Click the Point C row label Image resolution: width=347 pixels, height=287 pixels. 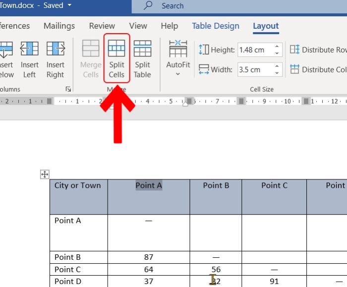pyautogui.click(x=79, y=269)
